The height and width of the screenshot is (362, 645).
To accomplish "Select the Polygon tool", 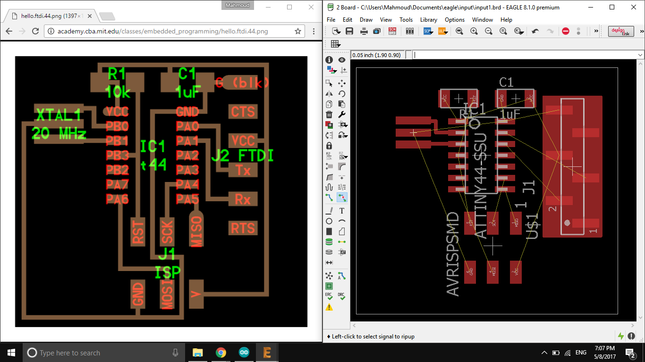I will 342,231.
